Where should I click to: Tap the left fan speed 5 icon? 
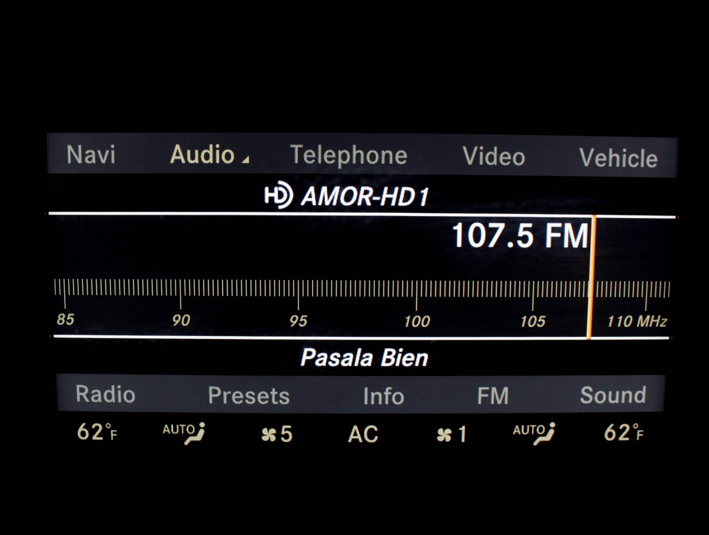pyautogui.click(x=277, y=434)
